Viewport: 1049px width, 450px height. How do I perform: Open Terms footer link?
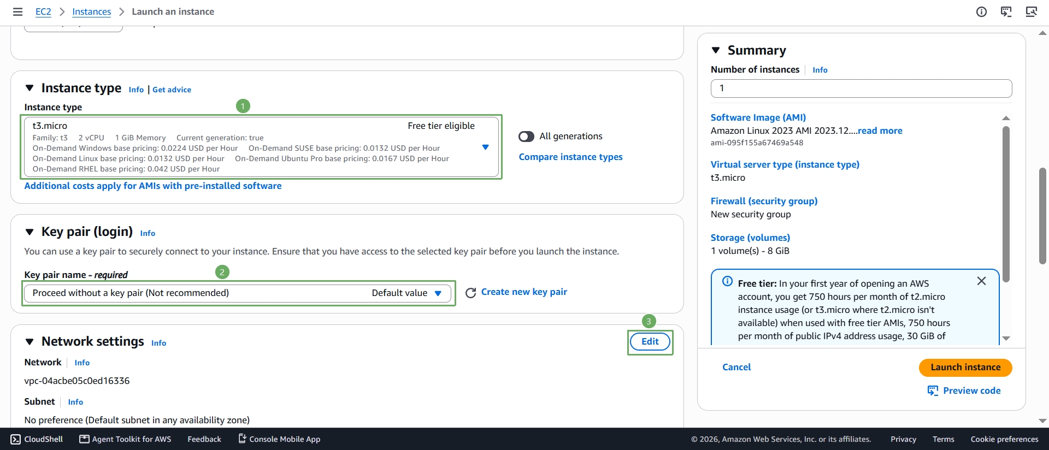[x=943, y=439]
